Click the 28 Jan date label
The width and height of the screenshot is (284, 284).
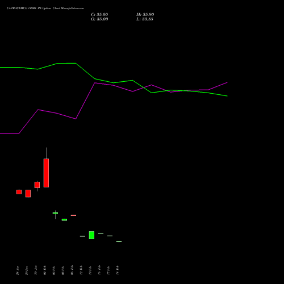[x=18, y=270]
